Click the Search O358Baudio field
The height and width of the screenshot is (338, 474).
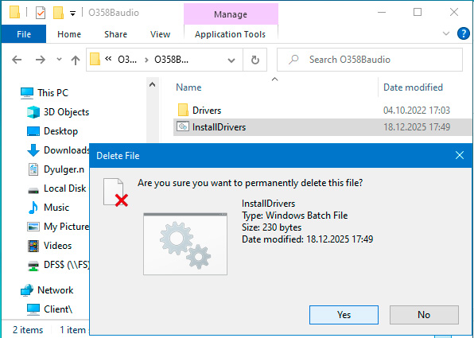(370, 60)
